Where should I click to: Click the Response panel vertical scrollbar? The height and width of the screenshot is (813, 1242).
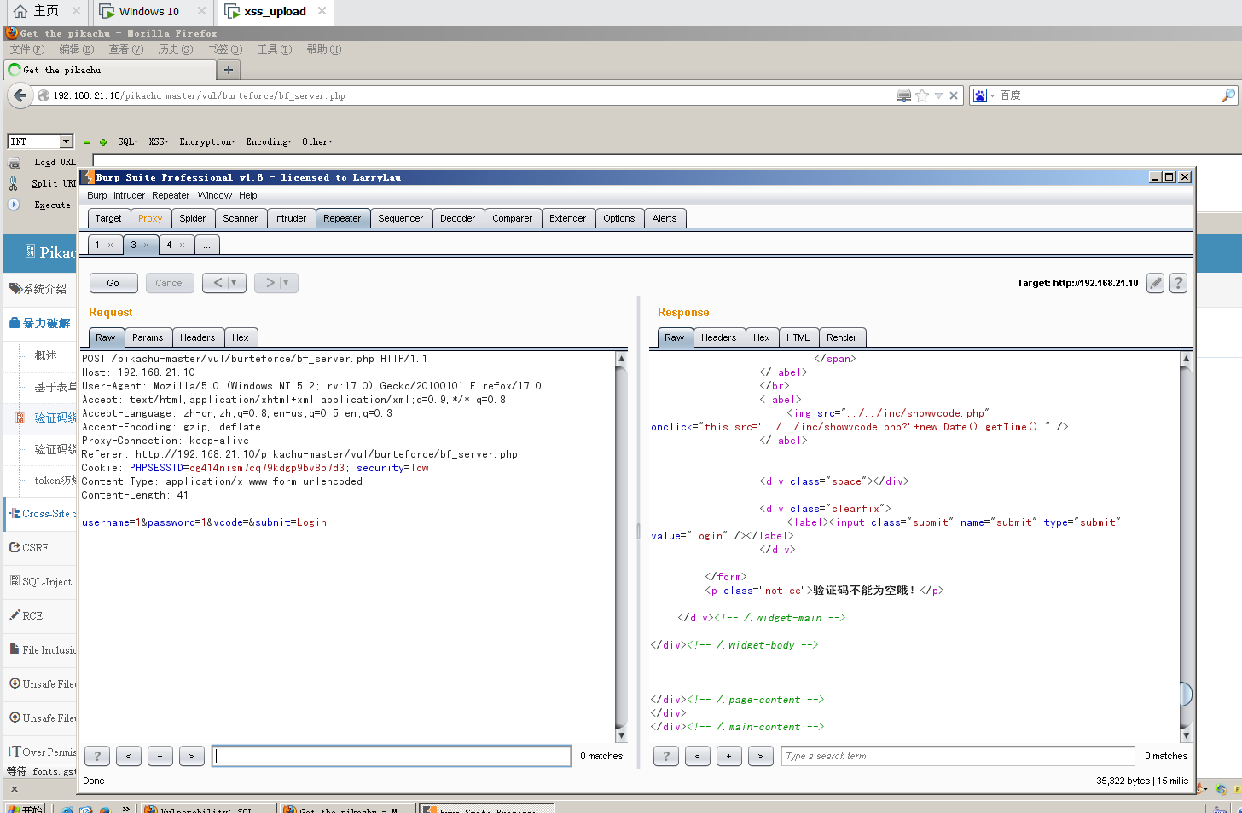click(1185, 545)
